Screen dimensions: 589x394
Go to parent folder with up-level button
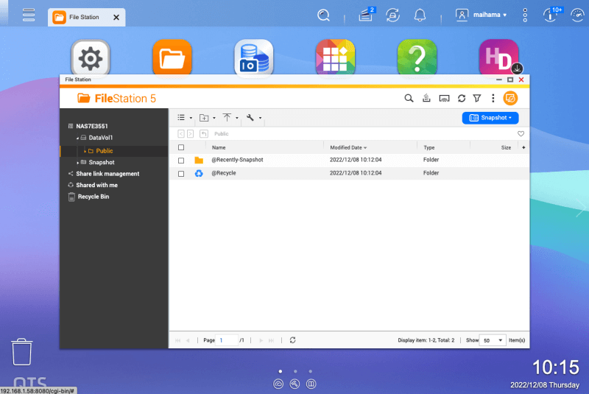coord(204,134)
